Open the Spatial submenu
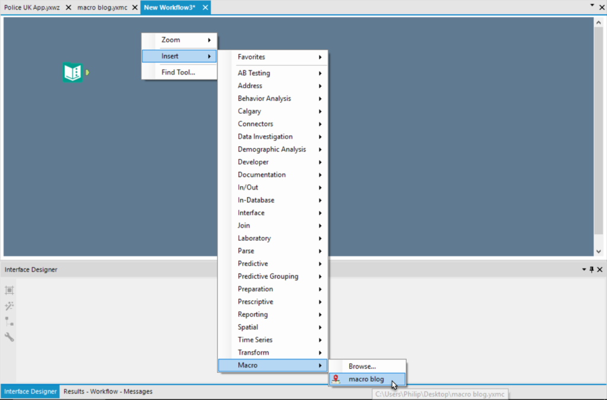607x400 pixels. (273, 327)
